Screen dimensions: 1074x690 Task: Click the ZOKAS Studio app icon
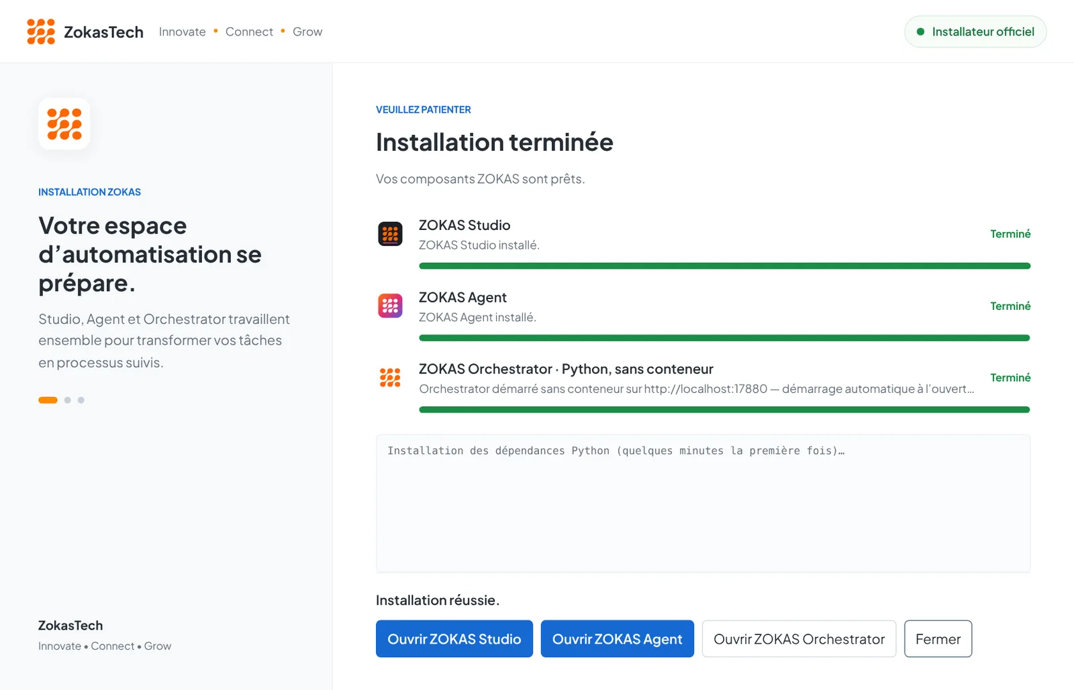pyautogui.click(x=390, y=234)
